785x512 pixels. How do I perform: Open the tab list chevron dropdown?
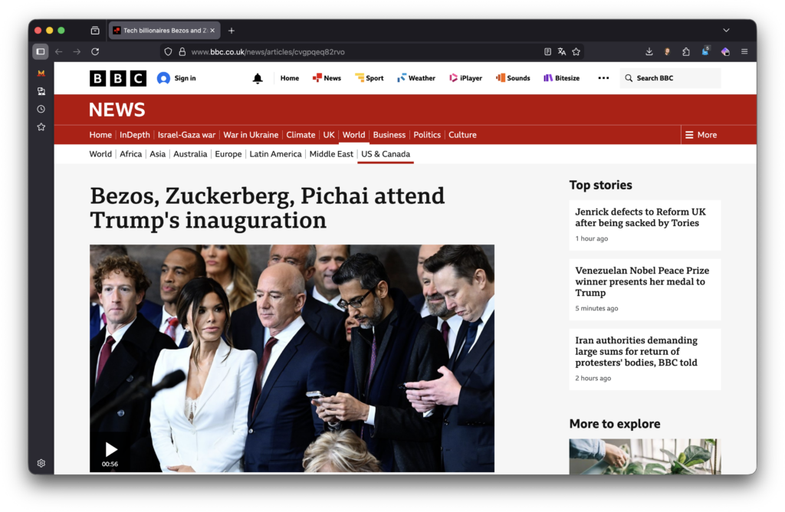(x=726, y=30)
